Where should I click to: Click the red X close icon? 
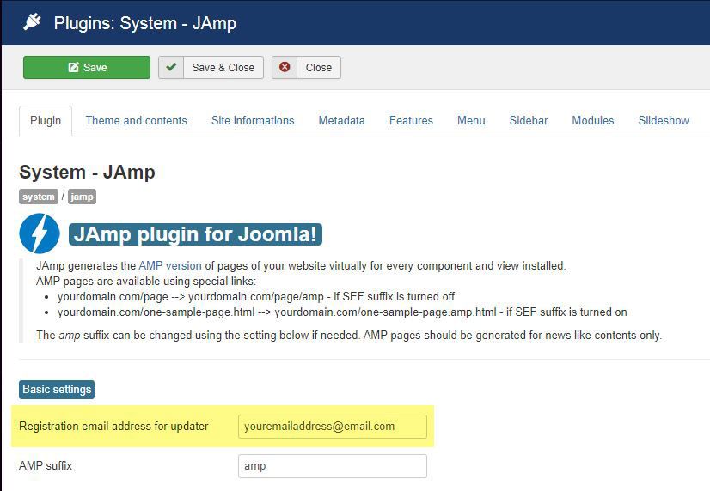[x=285, y=67]
